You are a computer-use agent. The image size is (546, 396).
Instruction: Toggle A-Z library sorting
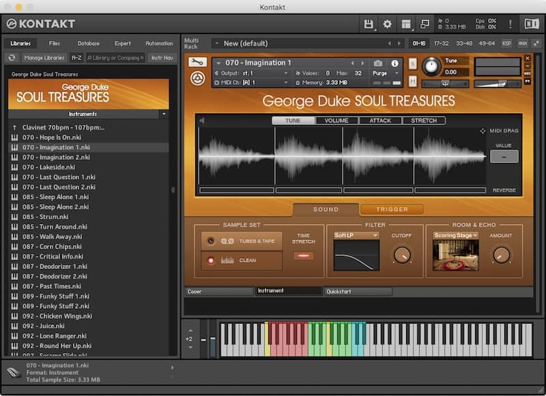pos(76,57)
